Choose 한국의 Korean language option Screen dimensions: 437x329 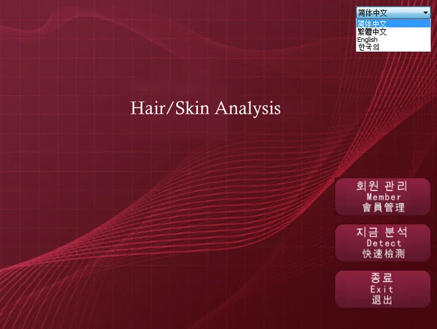pos(393,47)
